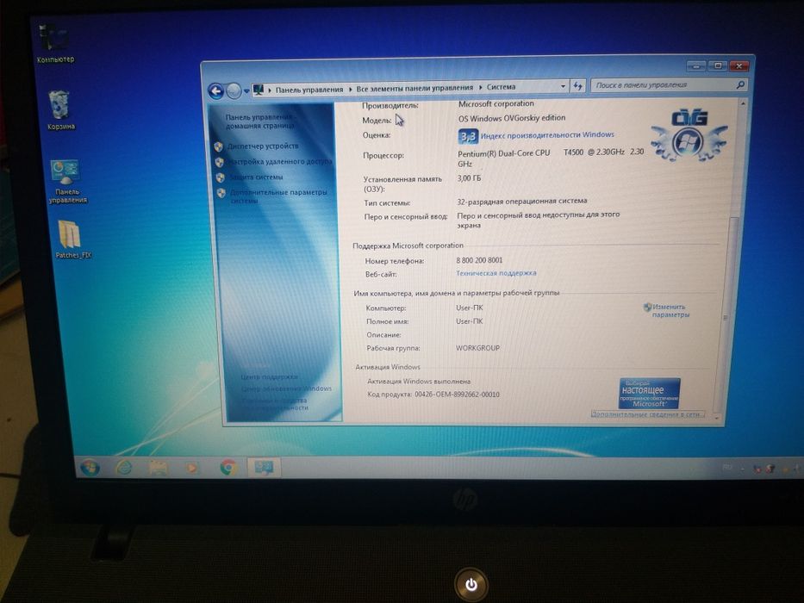The image size is (804, 603).
Task: Click Активация Windows выполнена text
Action: [x=419, y=382]
